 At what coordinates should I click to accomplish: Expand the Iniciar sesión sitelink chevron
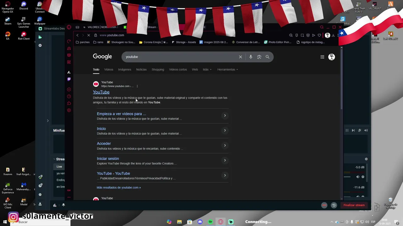click(225, 160)
